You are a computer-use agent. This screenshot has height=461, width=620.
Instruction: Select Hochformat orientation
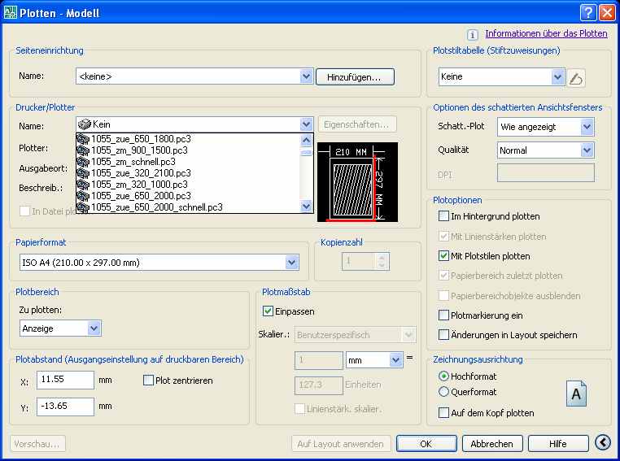443,376
